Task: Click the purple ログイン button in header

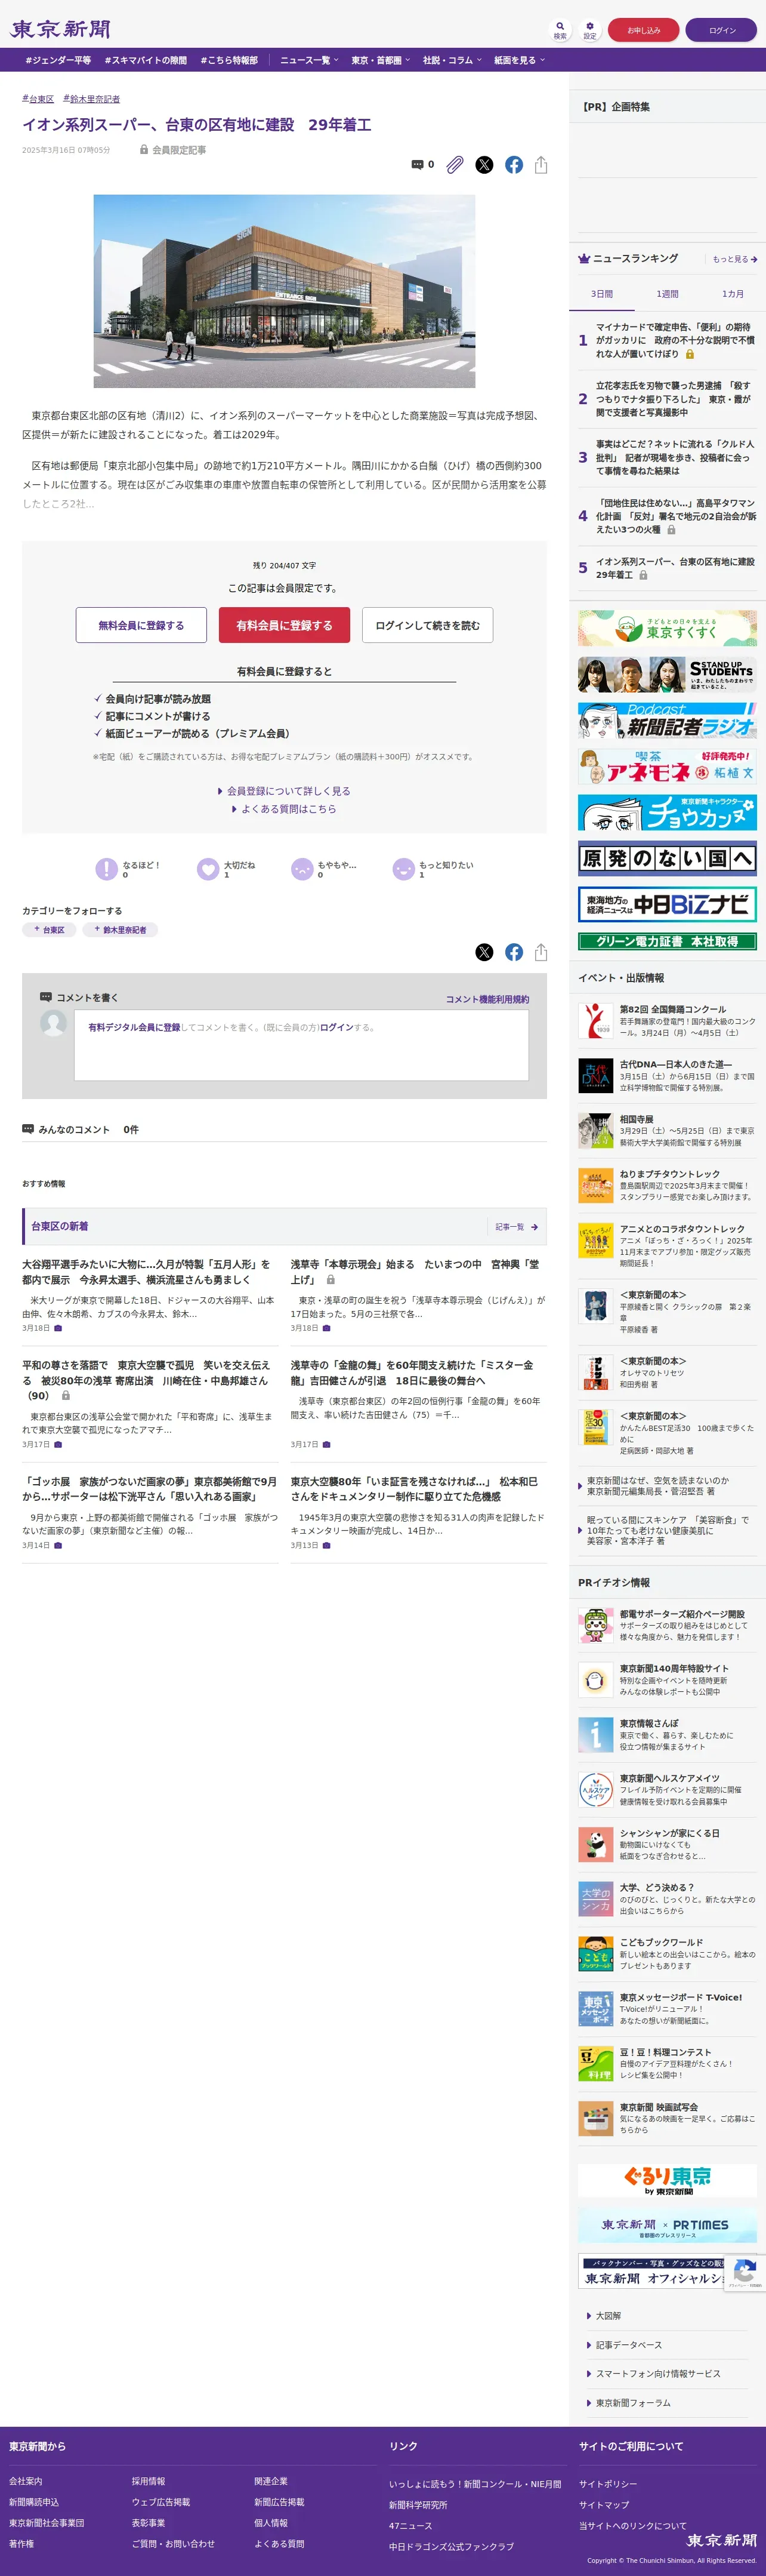Action: coord(722,30)
